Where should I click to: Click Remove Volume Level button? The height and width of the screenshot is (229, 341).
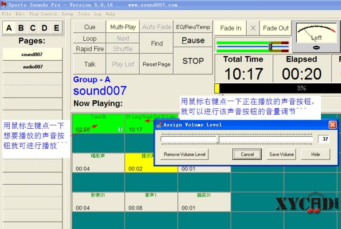[185, 154]
